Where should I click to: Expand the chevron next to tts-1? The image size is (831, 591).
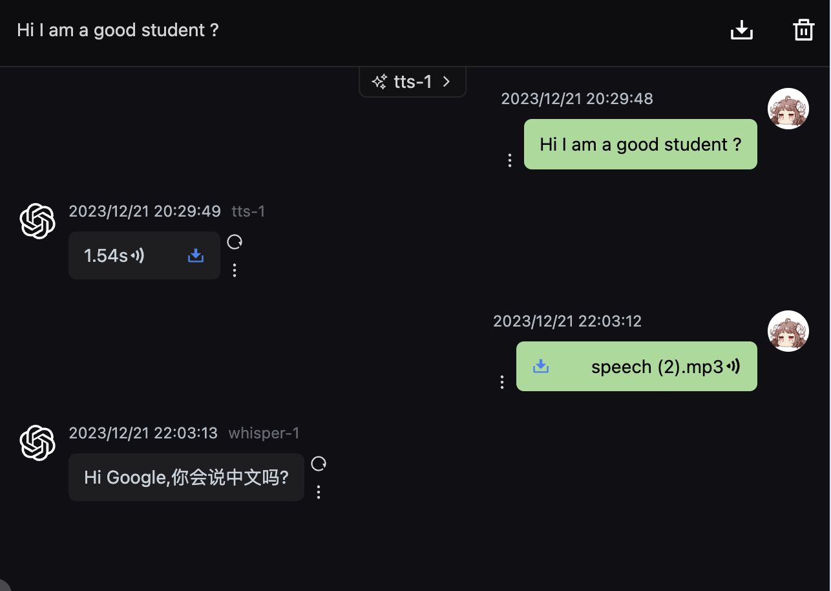click(447, 81)
